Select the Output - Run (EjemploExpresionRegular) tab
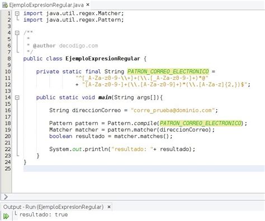This screenshot has height=221, width=265. pos(53,207)
